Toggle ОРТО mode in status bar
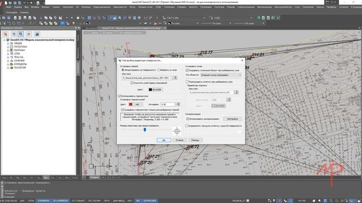The width and height of the screenshot is (362, 203). coord(107,201)
